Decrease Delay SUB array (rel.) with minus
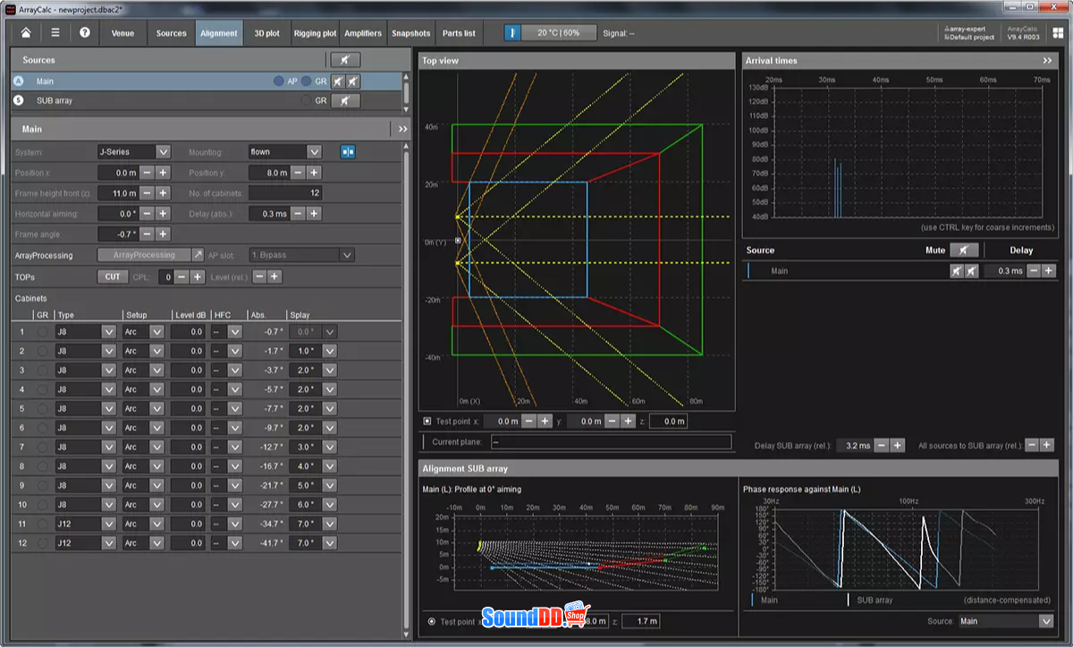This screenshot has width=1073, height=647. (x=882, y=445)
